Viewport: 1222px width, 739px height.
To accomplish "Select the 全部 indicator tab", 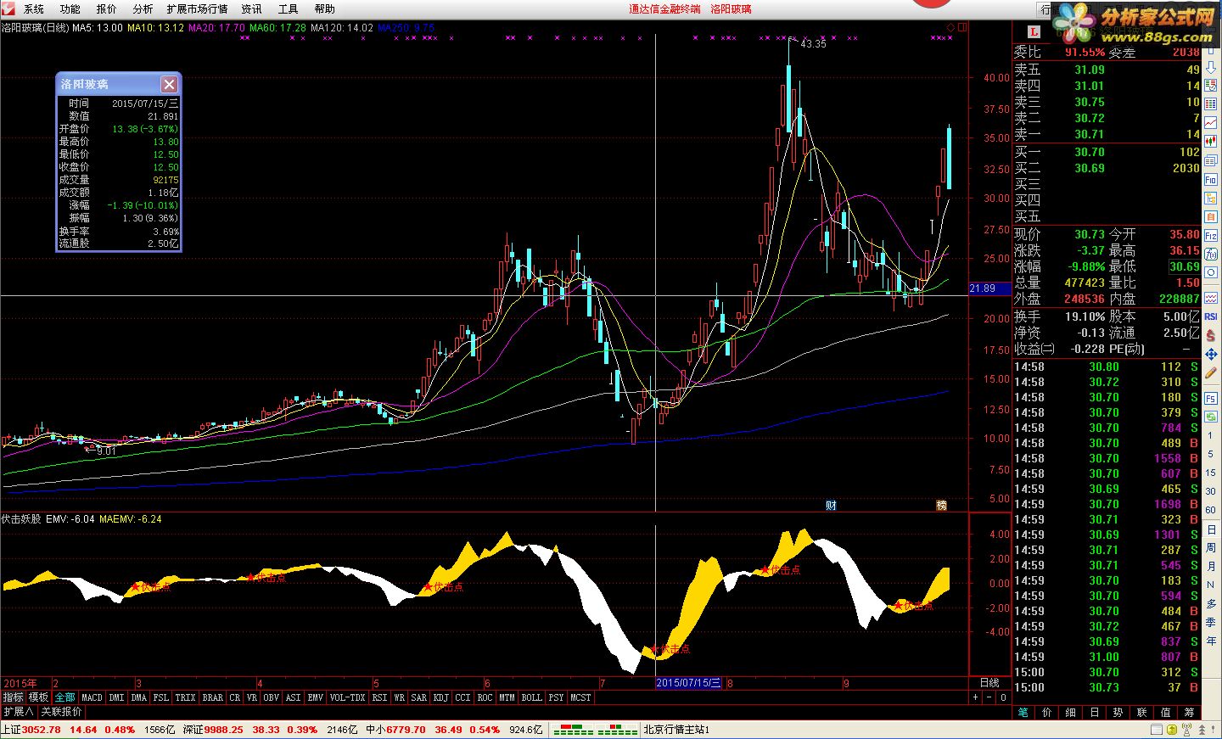I will point(65,697).
